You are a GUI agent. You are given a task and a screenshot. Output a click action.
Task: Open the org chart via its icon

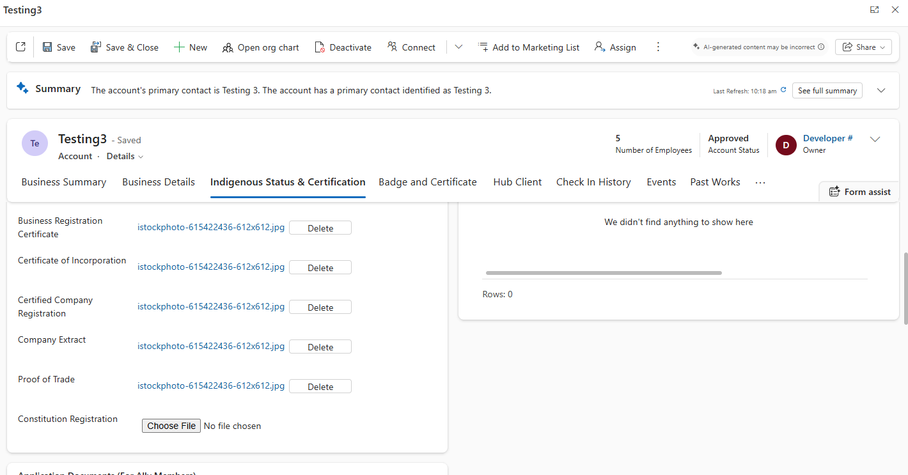click(228, 47)
